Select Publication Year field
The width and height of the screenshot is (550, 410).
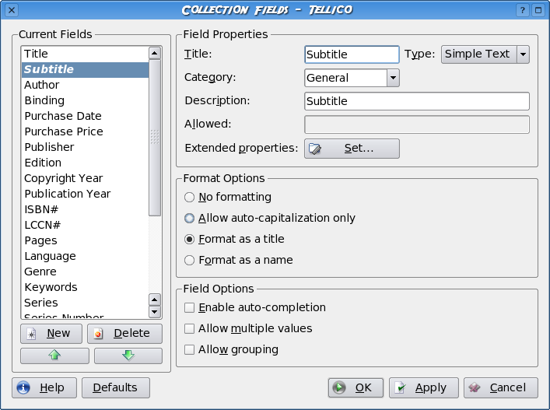pos(86,194)
